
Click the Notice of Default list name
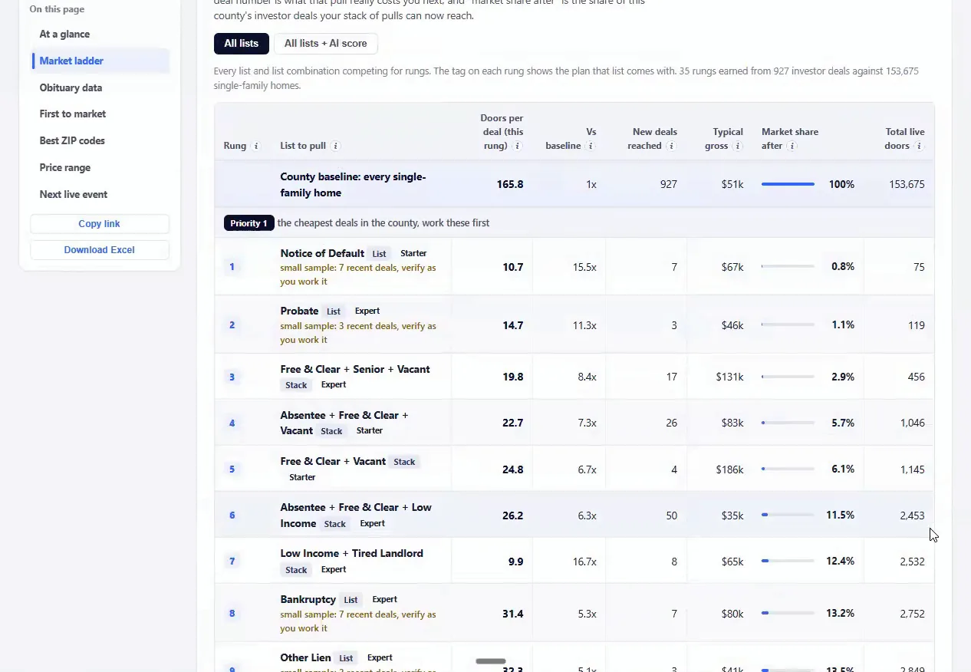point(322,253)
